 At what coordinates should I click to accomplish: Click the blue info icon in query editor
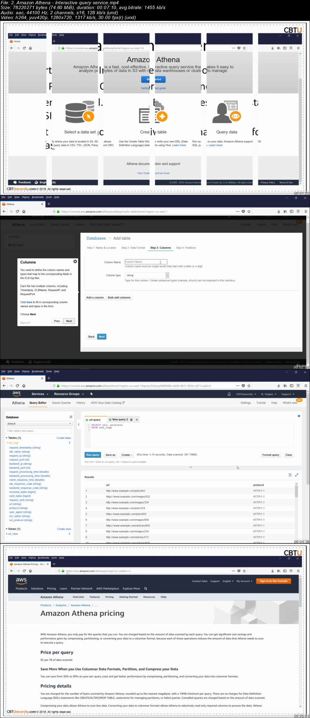pos(299,416)
